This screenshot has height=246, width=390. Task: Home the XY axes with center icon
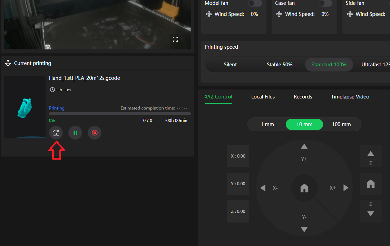tap(304, 188)
